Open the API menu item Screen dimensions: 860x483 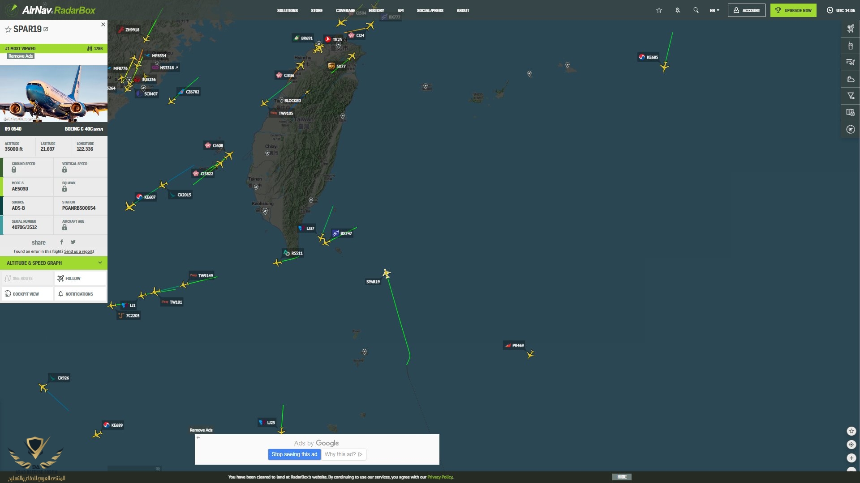pos(400,10)
